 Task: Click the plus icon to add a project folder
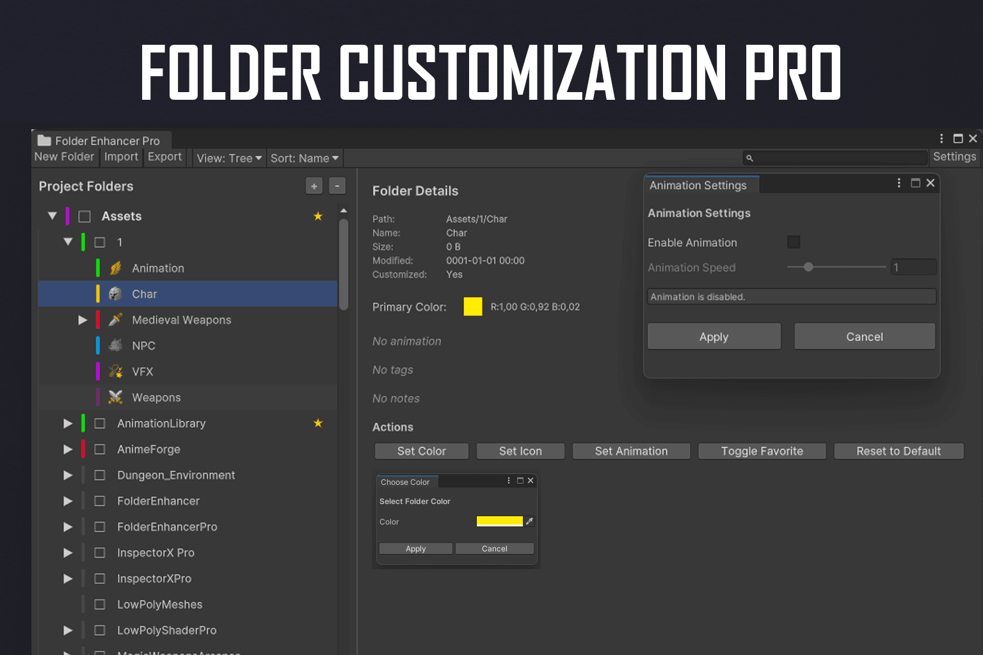click(314, 185)
